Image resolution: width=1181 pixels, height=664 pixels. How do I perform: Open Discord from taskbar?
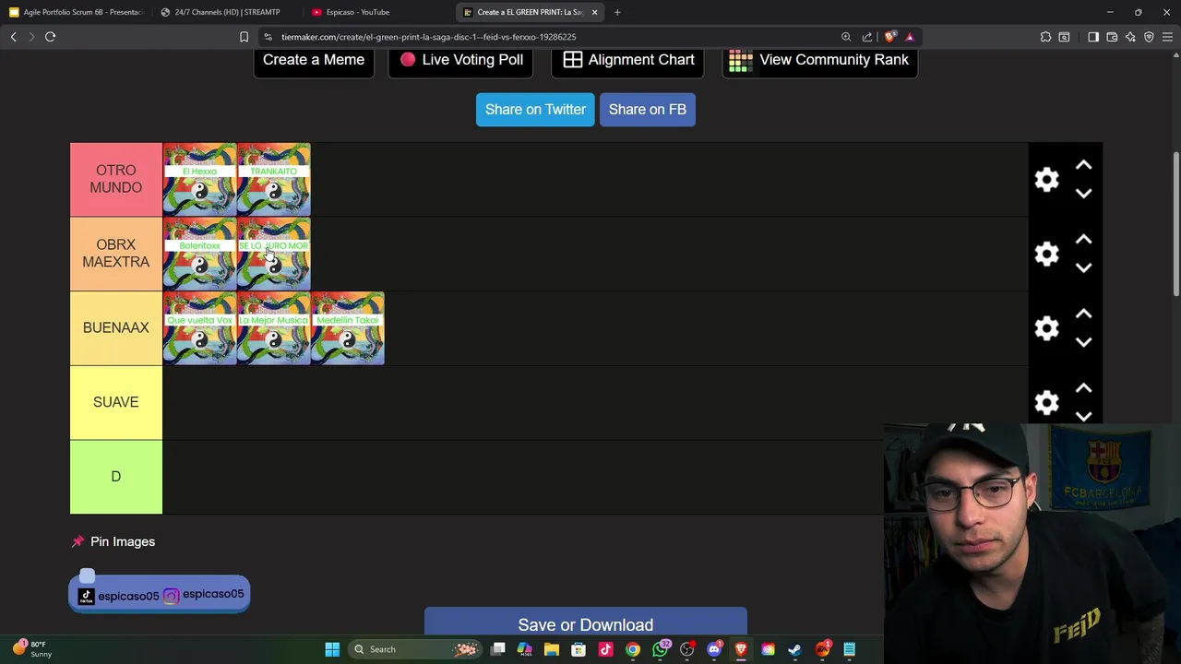coord(713,649)
